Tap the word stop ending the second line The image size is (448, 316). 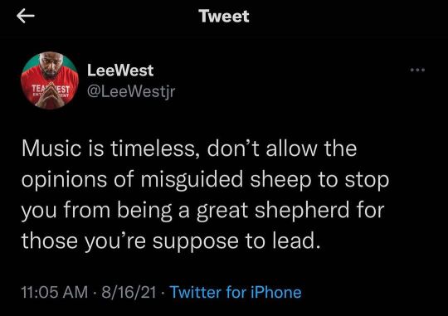click(368, 181)
